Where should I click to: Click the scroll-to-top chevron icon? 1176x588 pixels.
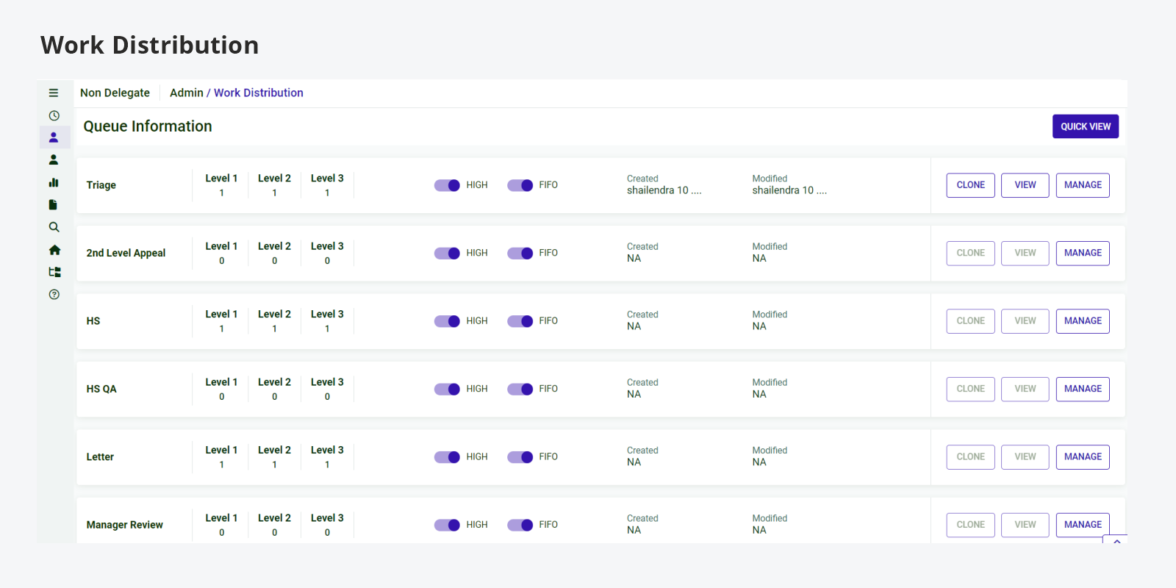tap(1116, 541)
